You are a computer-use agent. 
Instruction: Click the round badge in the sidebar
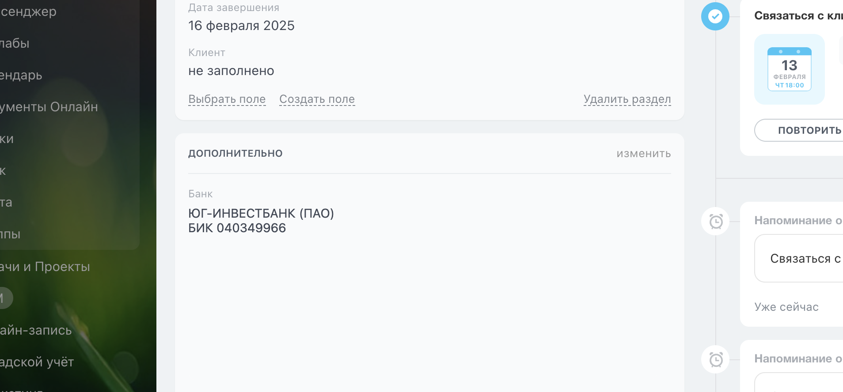[x=4, y=298]
